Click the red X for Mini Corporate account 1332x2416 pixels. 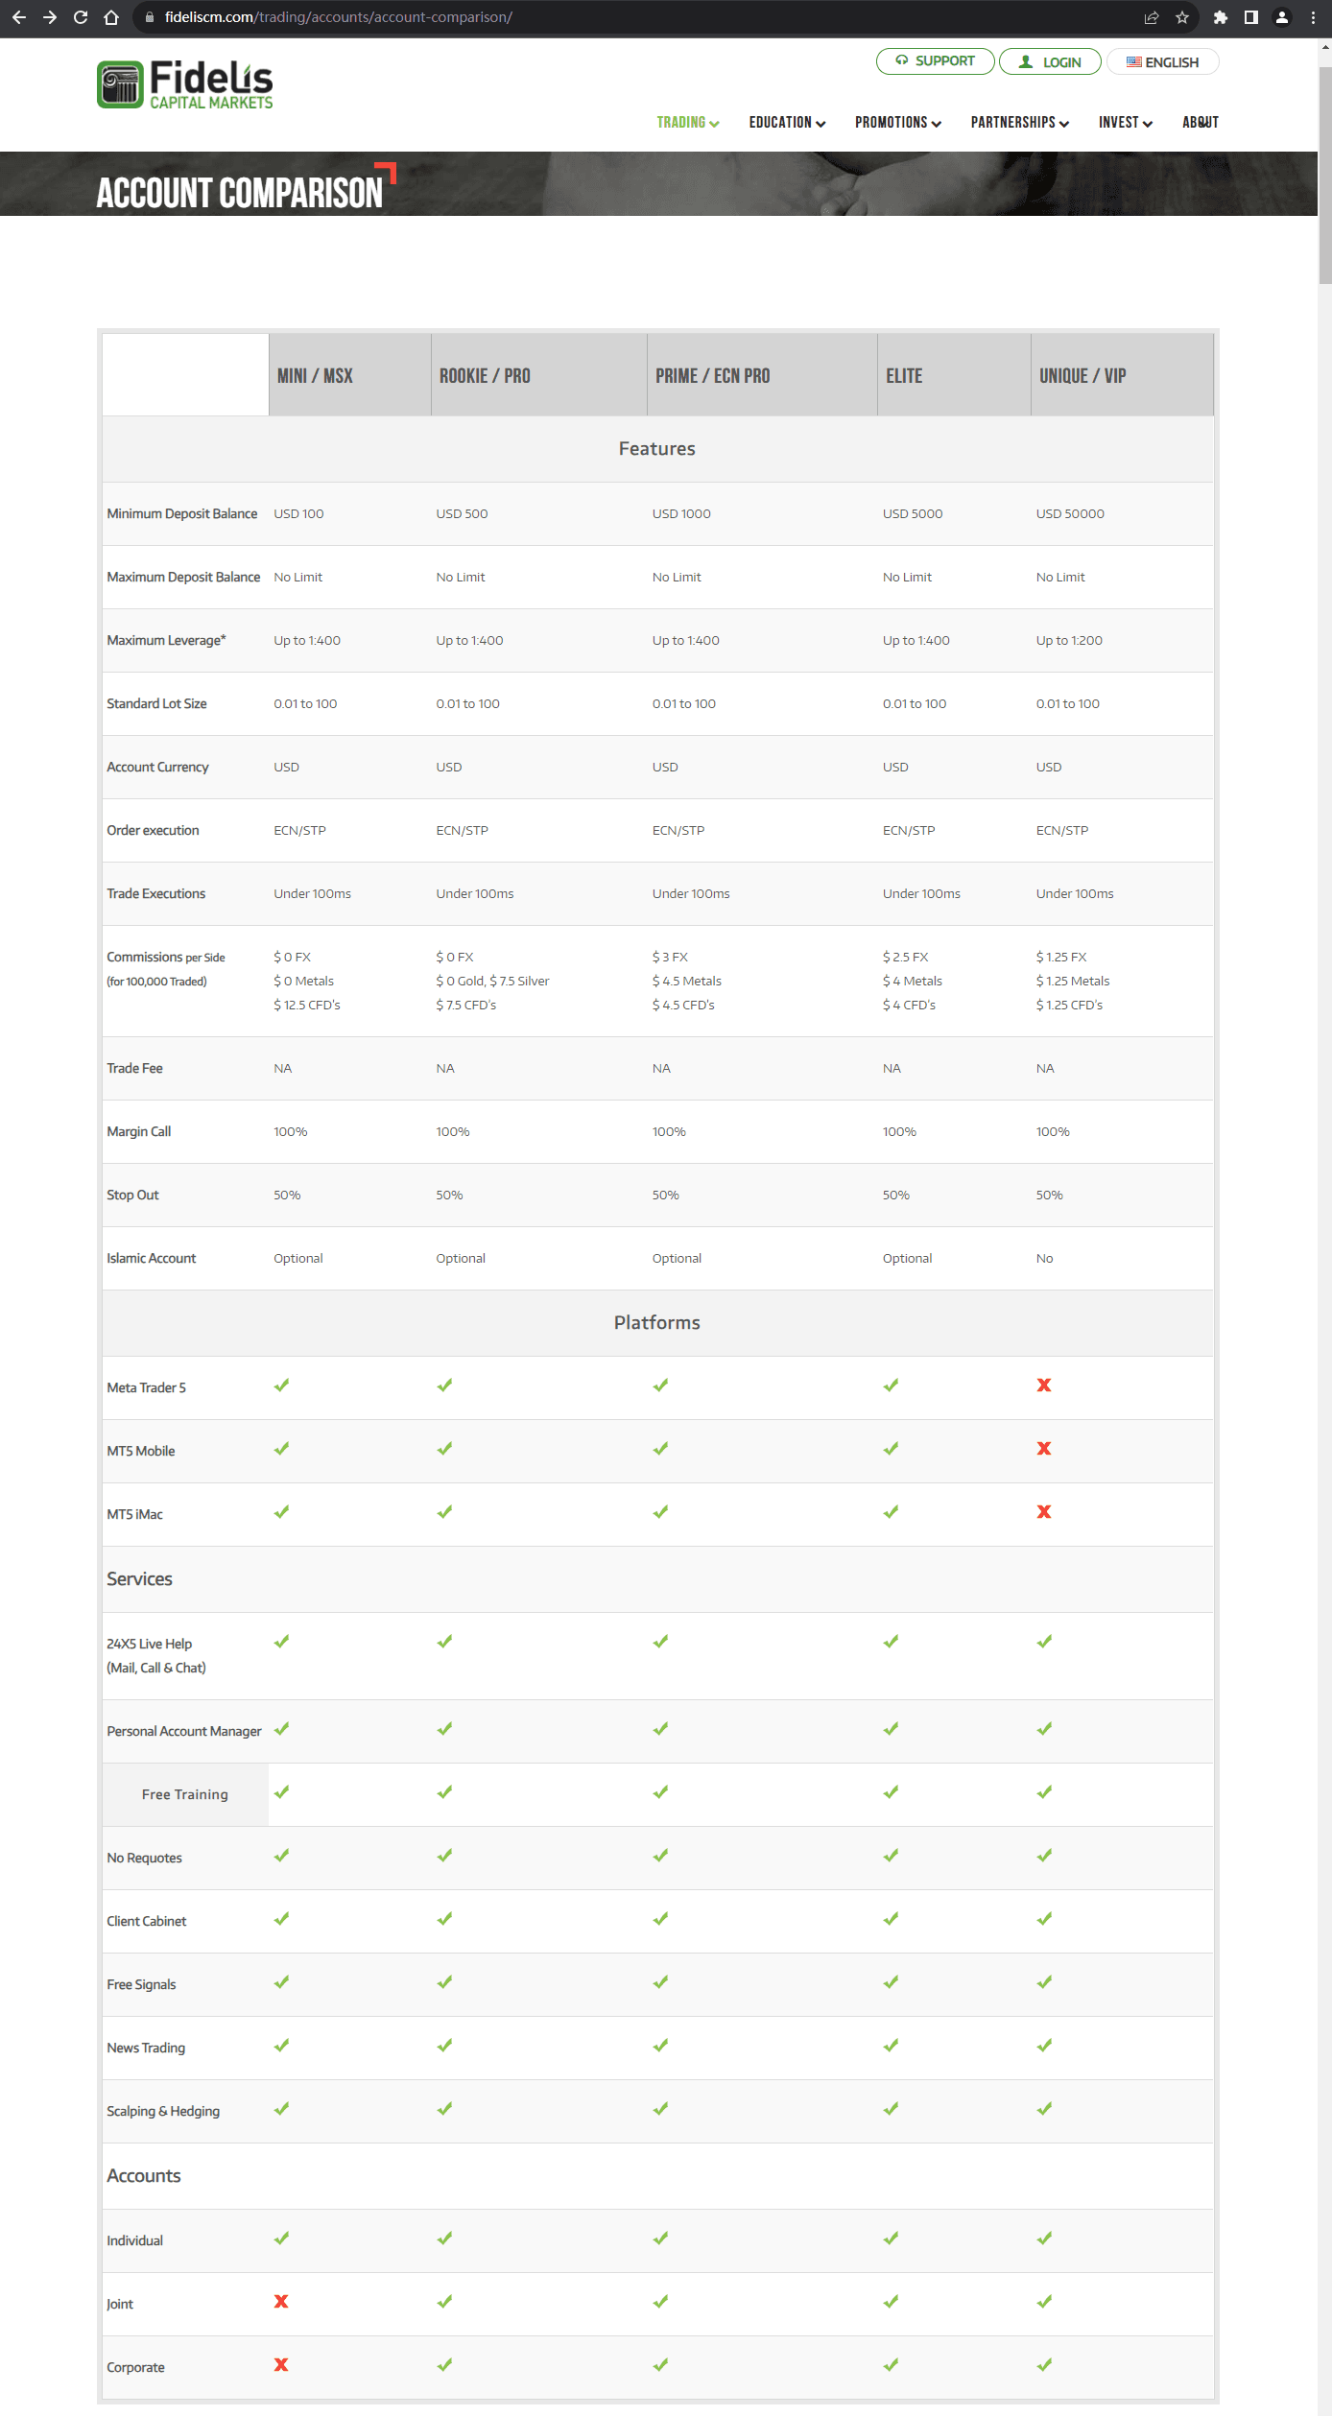click(281, 2365)
